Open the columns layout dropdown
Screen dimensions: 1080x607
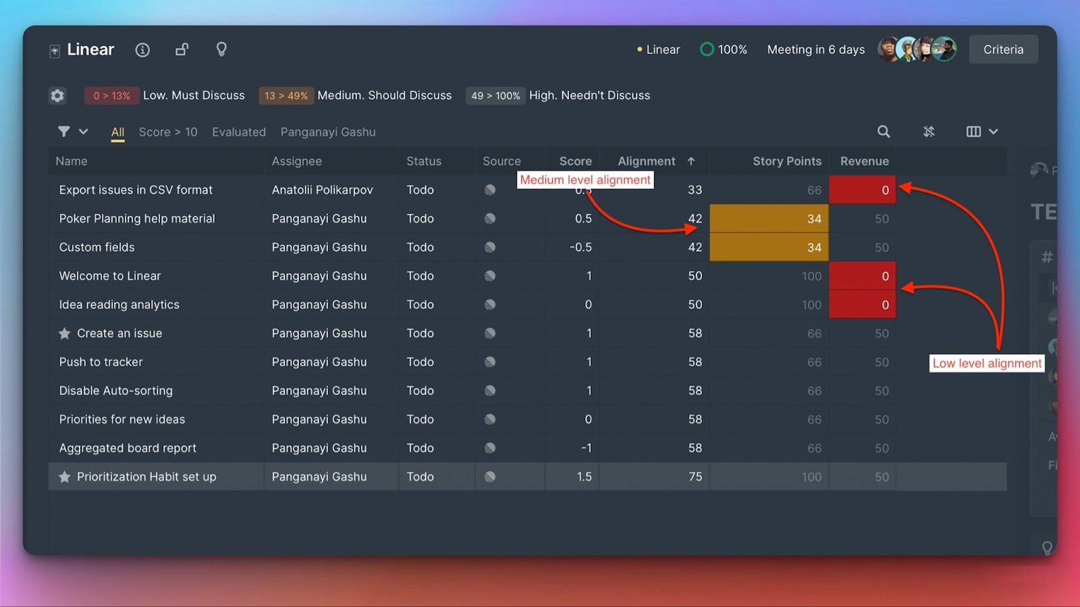[x=981, y=132]
